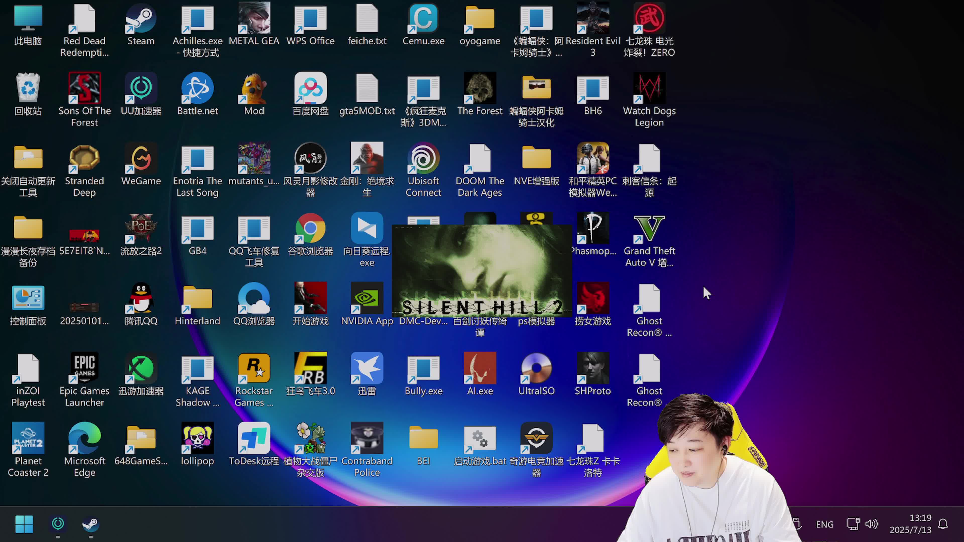Open AI.exe desktop shortcut
This screenshot has height=542, width=964.
pyautogui.click(x=480, y=374)
